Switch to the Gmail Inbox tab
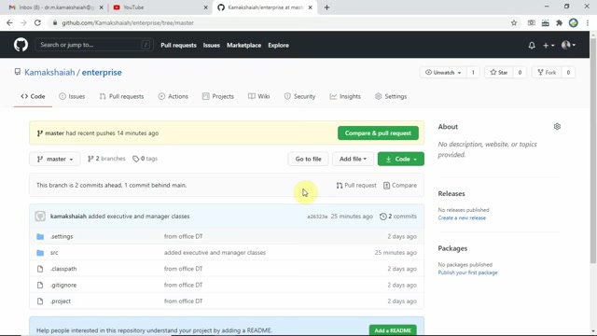 tap(56, 7)
